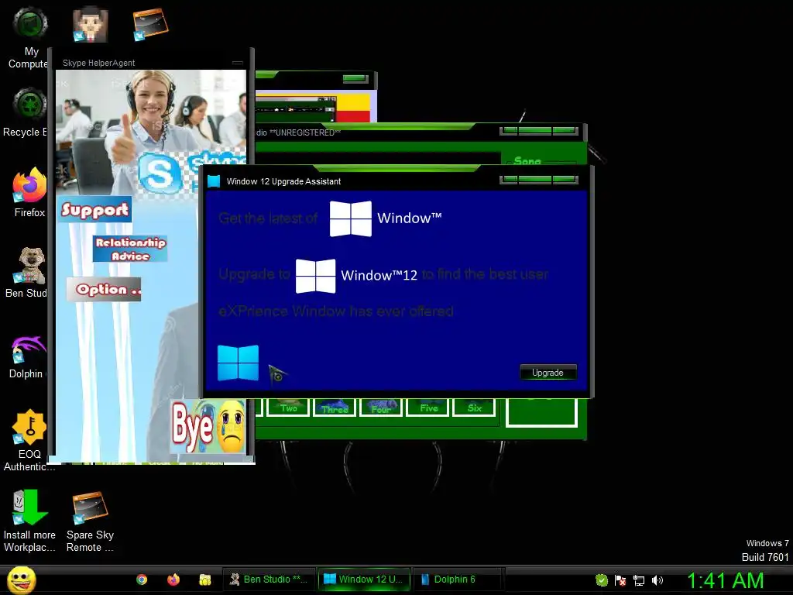This screenshot has height=595, width=793.
Task: Select the Five slot in Ben Studio
Action: pos(427,408)
